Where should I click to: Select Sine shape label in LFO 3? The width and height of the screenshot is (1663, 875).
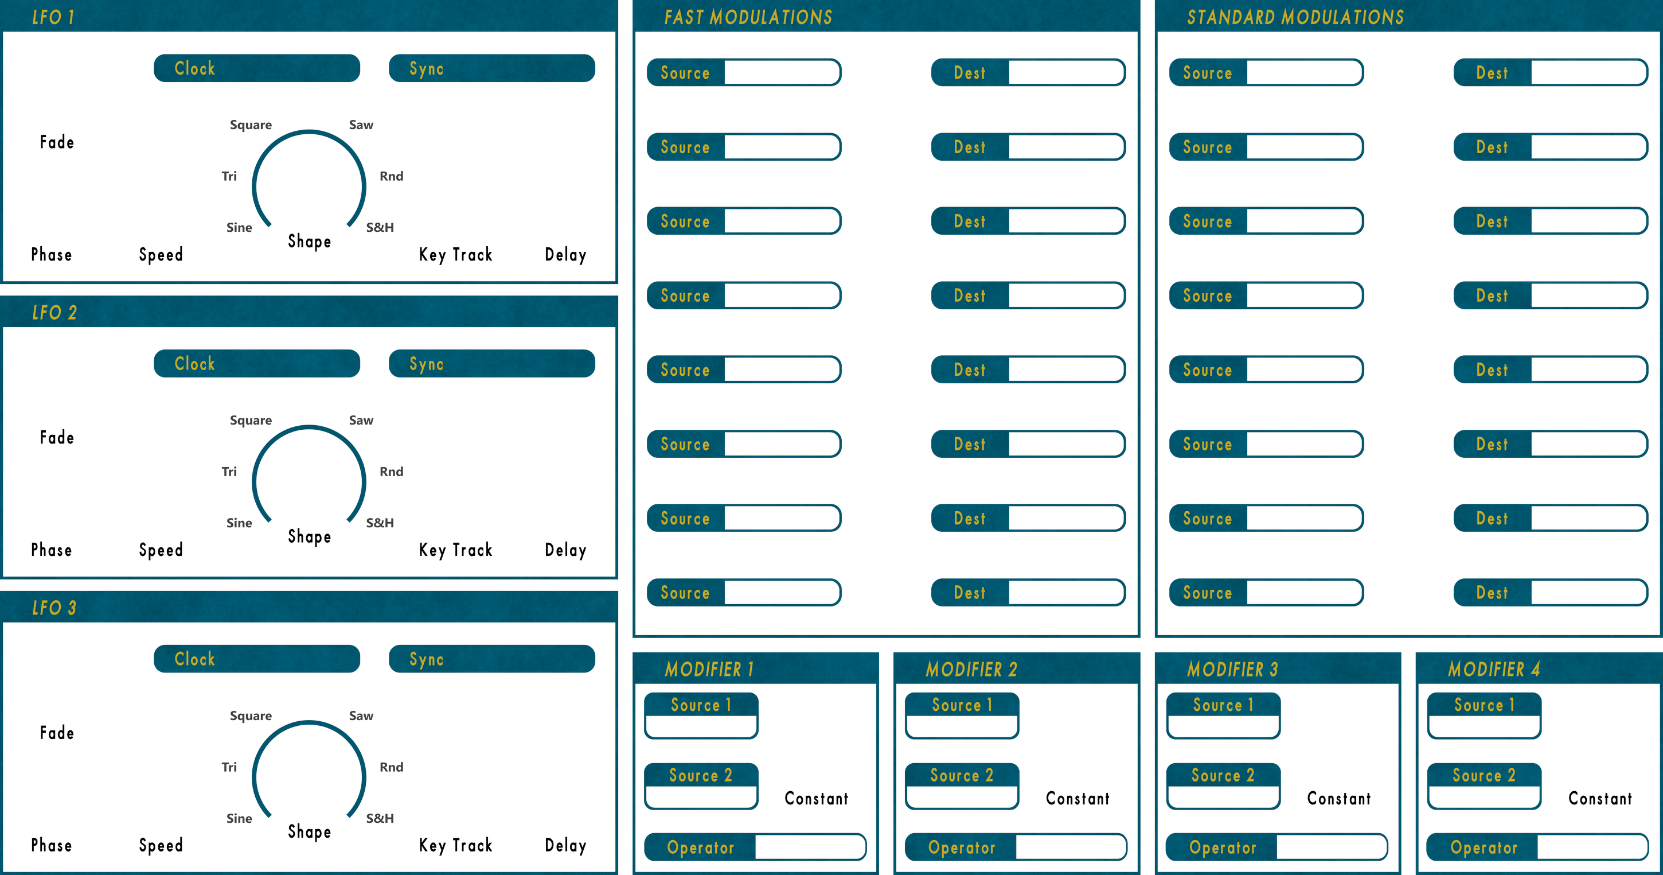tap(239, 818)
